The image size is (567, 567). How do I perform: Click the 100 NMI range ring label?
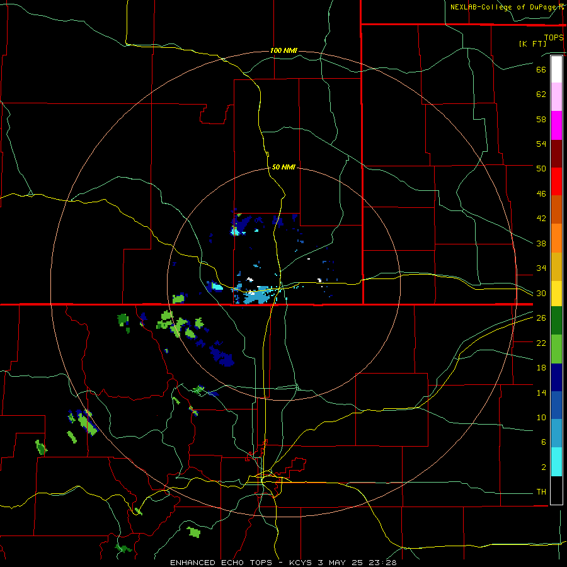tap(283, 50)
